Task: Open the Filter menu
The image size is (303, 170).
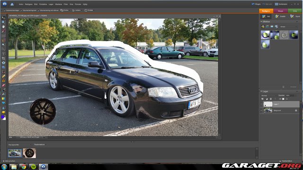Action: (66, 4)
